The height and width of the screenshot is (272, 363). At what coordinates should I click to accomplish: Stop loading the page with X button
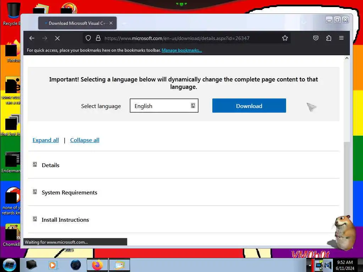(x=57, y=38)
